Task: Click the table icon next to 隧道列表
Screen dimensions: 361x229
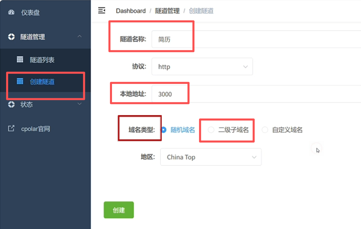Action: [20, 60]
